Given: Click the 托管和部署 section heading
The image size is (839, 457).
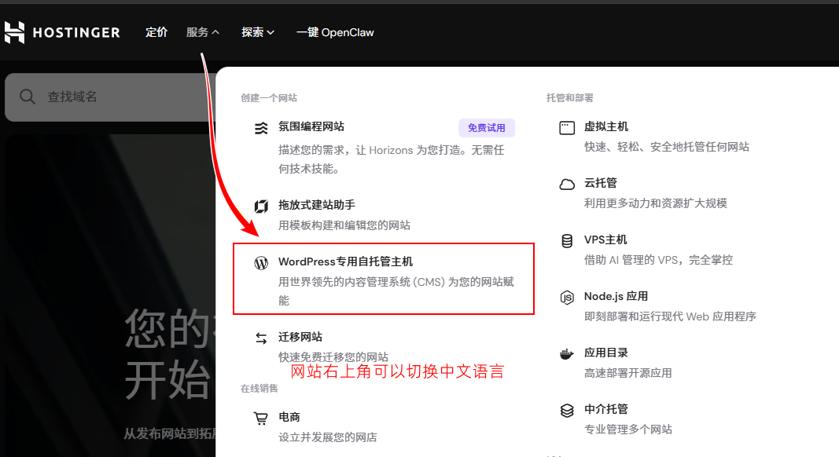Looking at the screenshot, I should (x=570, y=98).
